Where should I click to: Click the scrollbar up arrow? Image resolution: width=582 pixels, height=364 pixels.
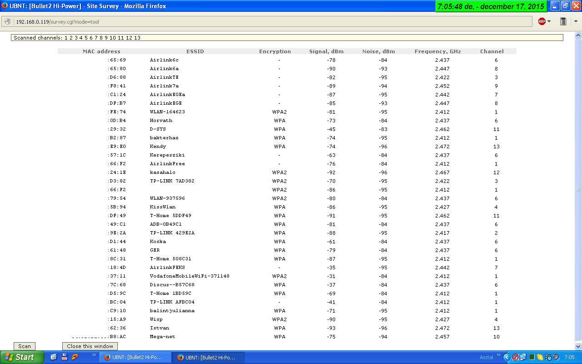point(578,35)
